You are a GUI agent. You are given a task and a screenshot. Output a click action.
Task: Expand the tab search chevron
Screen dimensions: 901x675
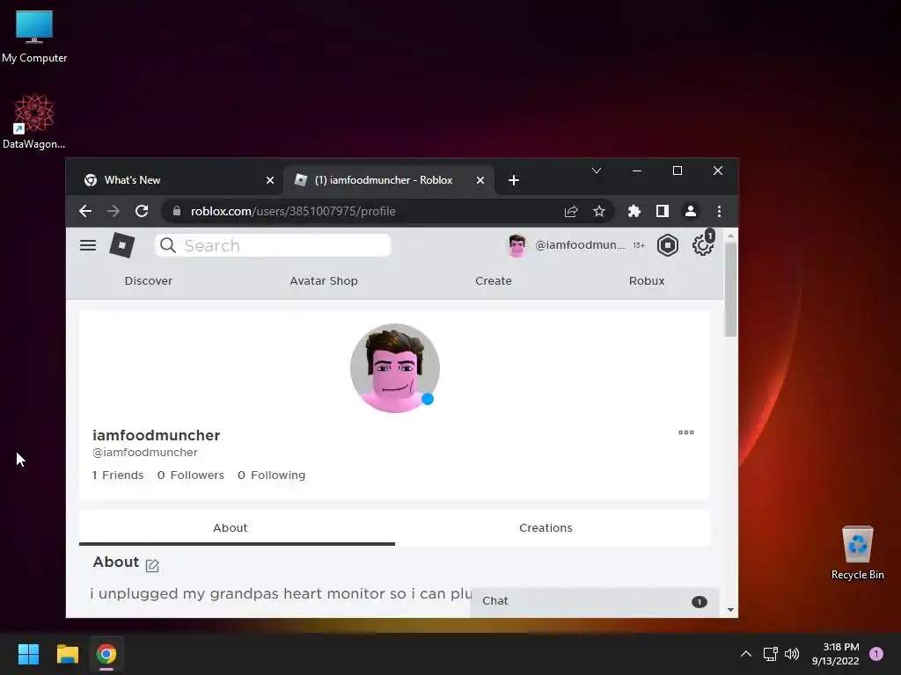click(597, 171)
